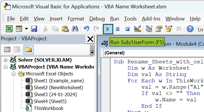Open the Insert menu

[56, 19]
